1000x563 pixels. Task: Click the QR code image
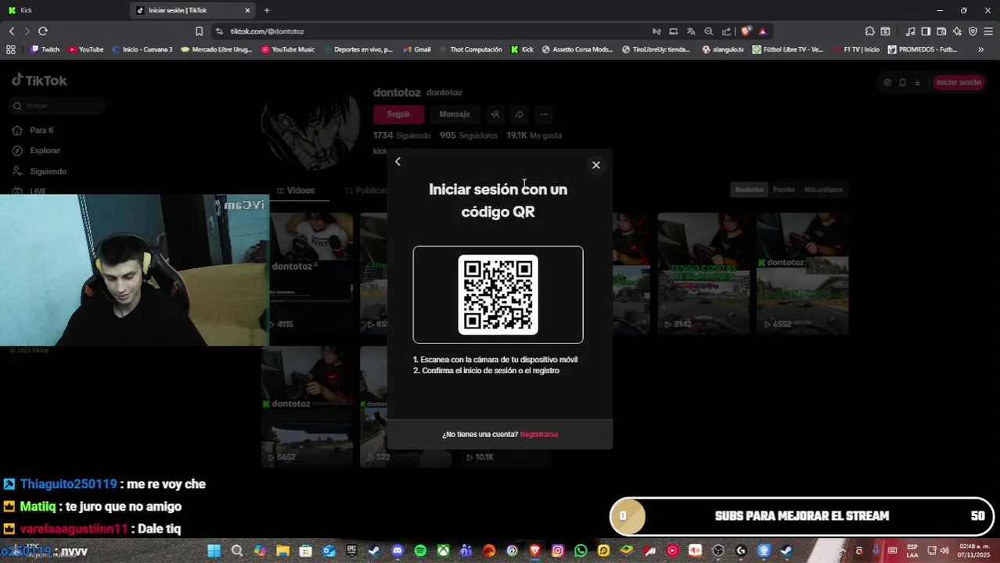[x=498, y=295]
